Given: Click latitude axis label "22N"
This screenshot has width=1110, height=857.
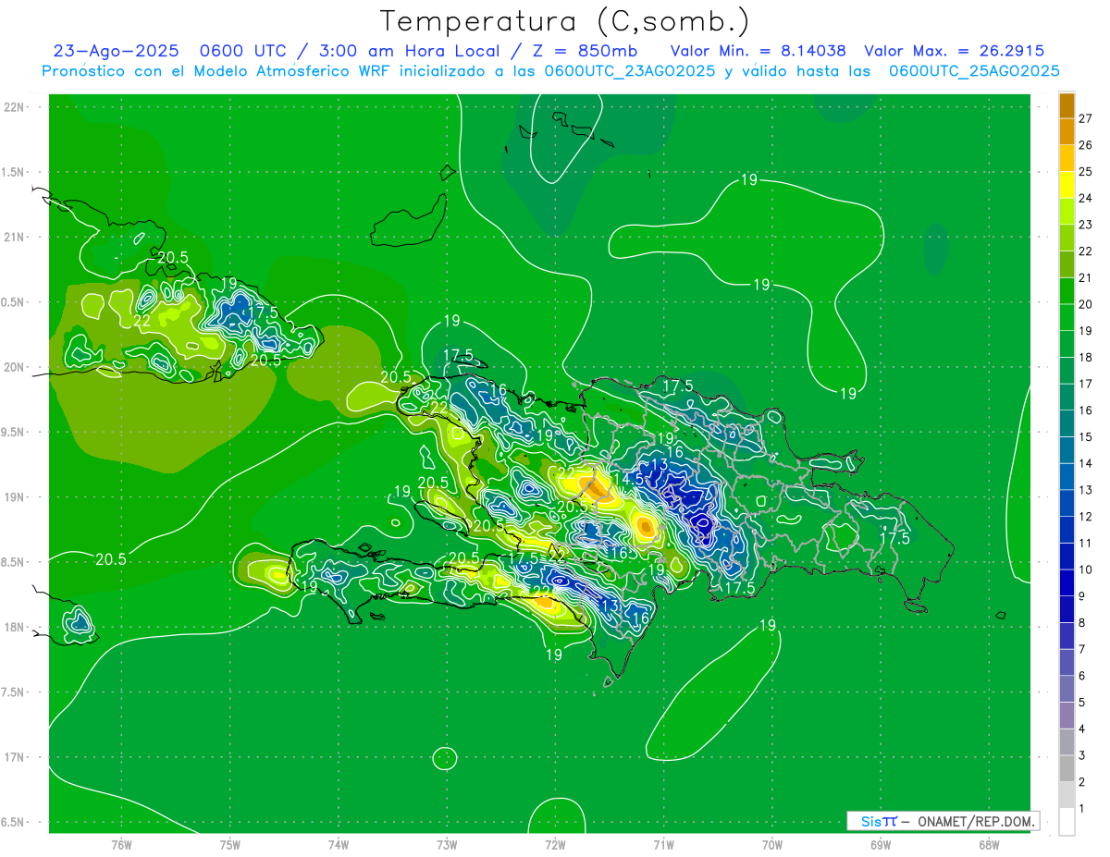Looking at the screenshot, I should [14, 107].
